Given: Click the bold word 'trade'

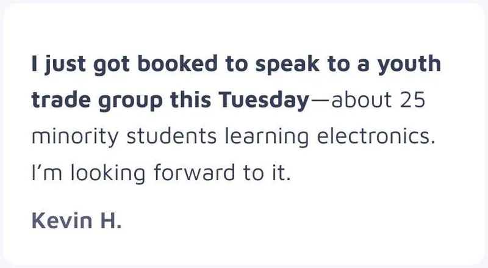Looking at the screenshot, I should [x=61, y=100].
